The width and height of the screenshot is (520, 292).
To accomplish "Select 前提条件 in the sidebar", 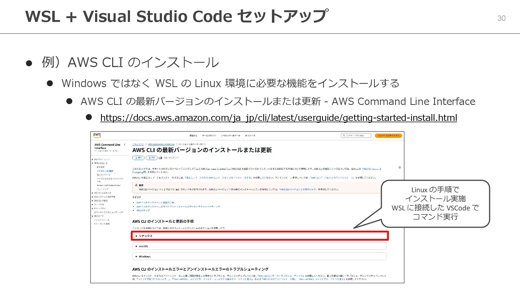I will tap(101, 167).
